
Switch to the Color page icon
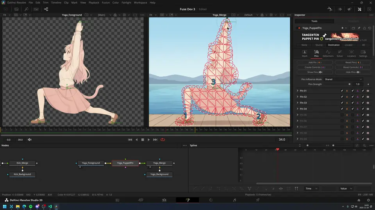tap(211, 200)
